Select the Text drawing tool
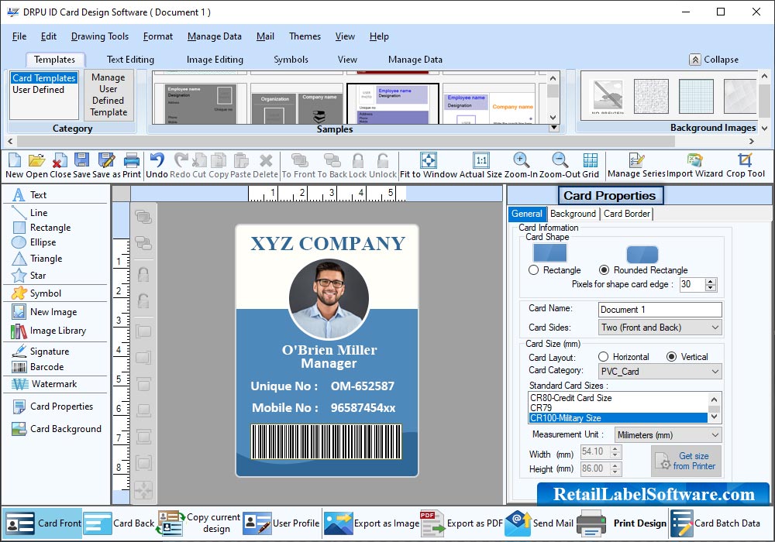The width and height of the screenshot is (775, 542). pyautogui.click(x=29, y=195)
